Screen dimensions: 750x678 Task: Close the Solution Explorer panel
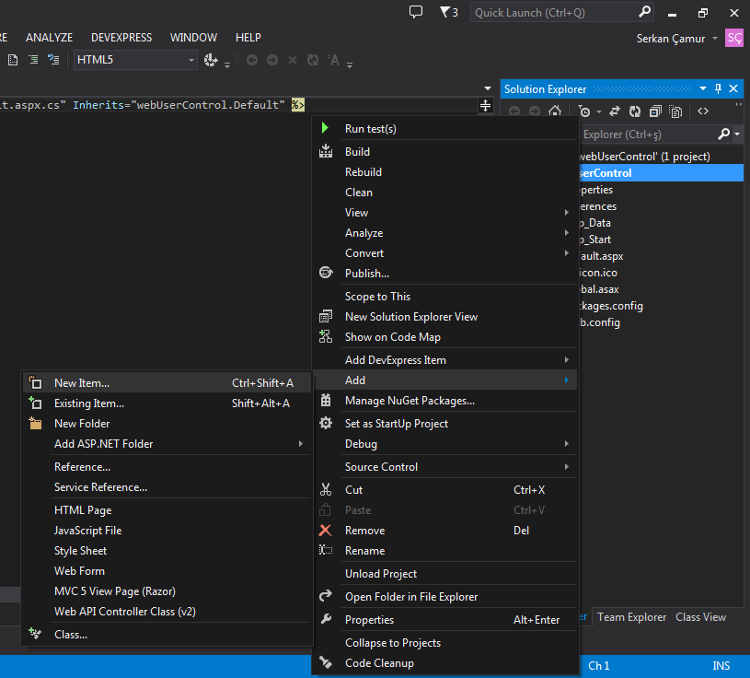[x=733, y=88]
